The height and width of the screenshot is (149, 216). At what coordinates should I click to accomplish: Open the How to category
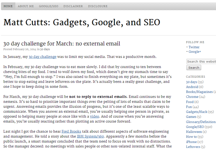pos(191,137)
